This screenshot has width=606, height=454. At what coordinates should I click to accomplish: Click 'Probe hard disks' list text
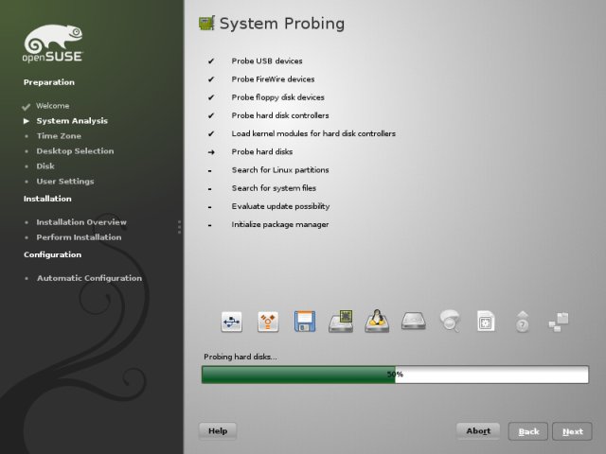point(262,151)
